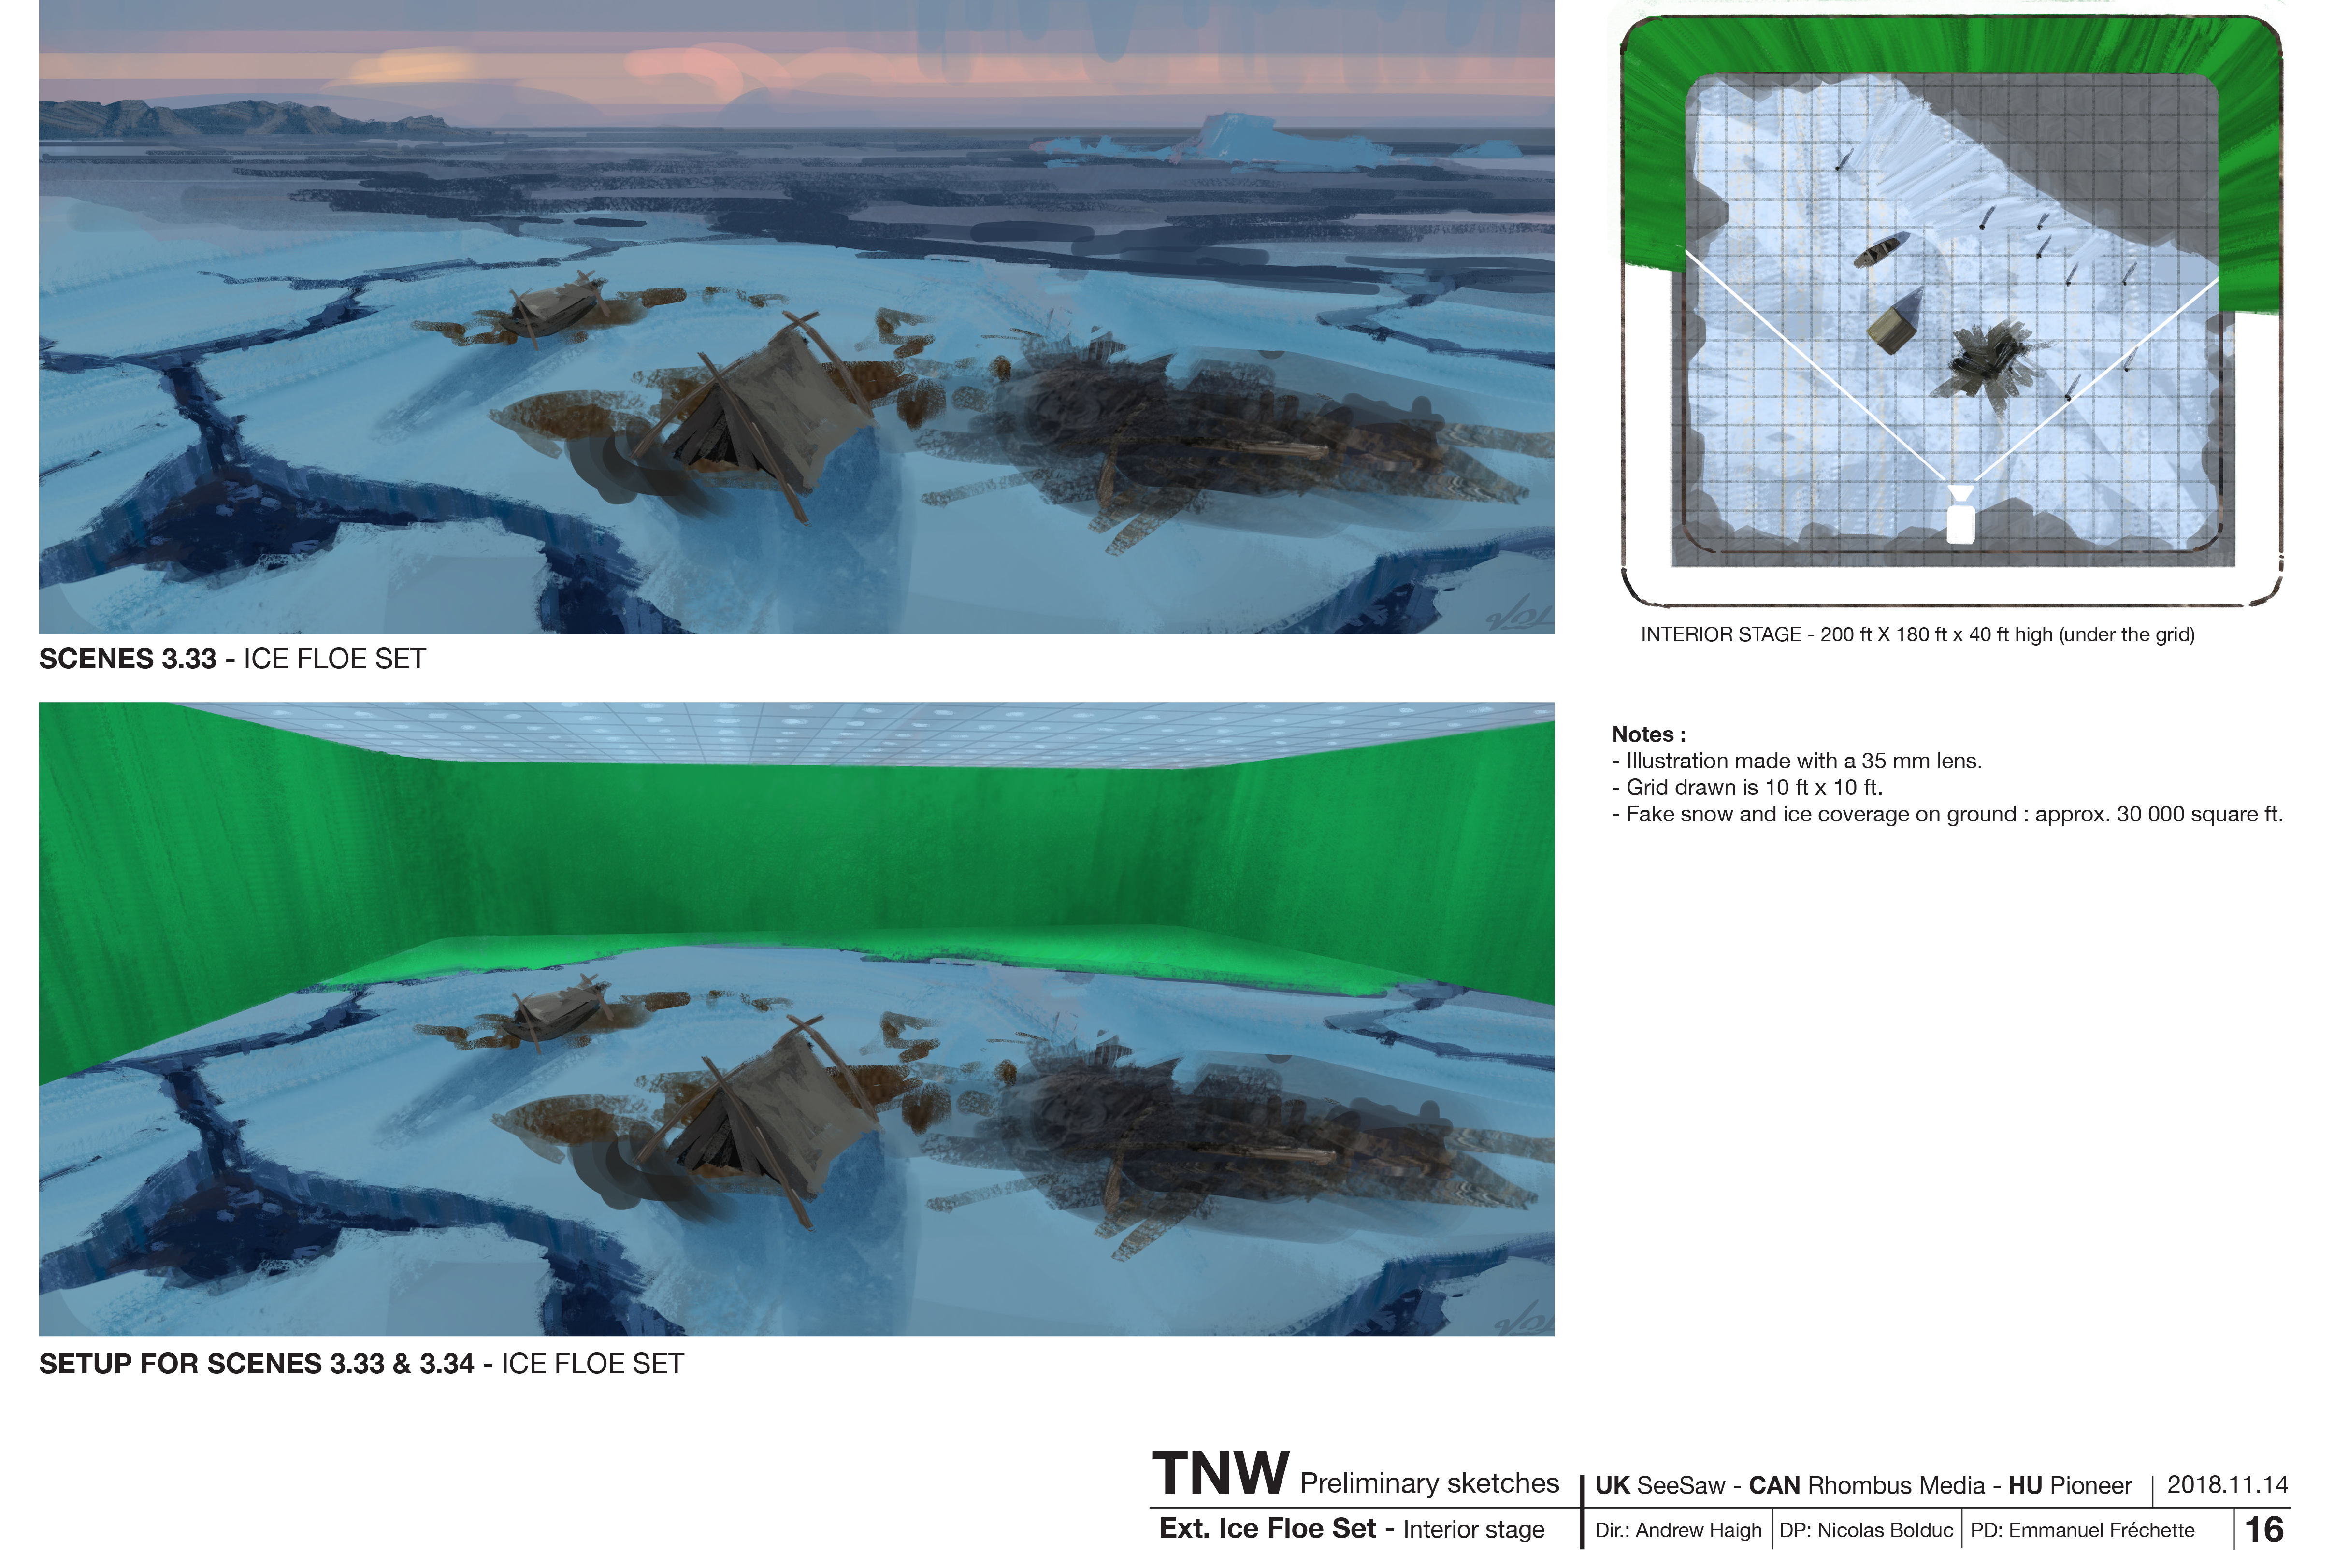The height and width of the screenshot is (1568, 2334).
Task: Click 'Ext. Ice Floe Set' footer text
Action: tap(1267, 1529)
